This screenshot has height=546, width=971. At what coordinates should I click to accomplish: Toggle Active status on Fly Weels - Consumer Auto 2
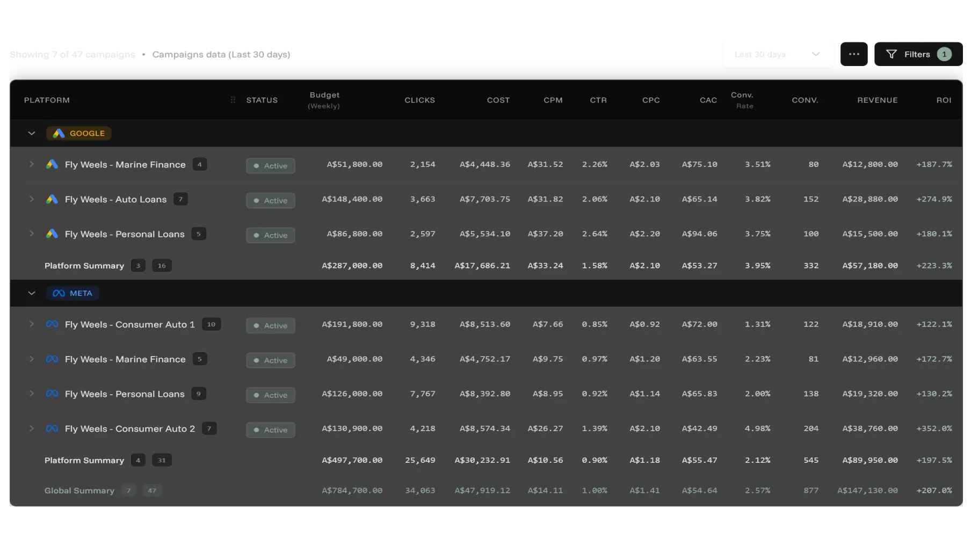[270, 429]
